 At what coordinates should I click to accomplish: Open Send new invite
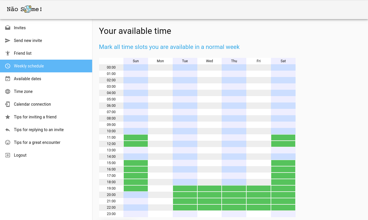coord(46,41)
